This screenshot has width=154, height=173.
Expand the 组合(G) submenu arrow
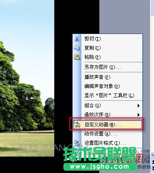[138, 106]
